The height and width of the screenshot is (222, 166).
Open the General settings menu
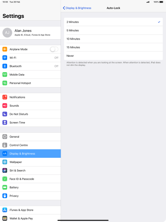click(31, 137)
